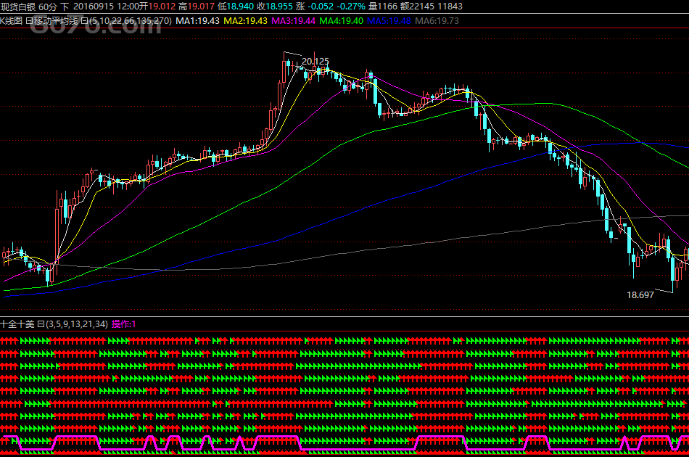Viewport: 689px width, 457px height.
Task: Select the yellow MA2:19.43 legend label
Action: pos(245,20)
